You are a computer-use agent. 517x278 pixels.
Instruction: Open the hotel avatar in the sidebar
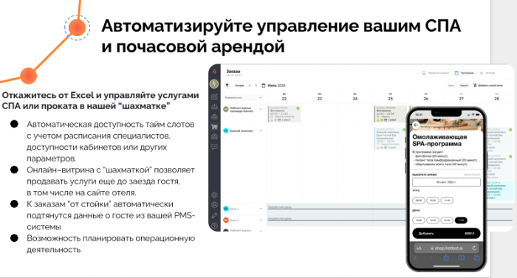[214, 84]
